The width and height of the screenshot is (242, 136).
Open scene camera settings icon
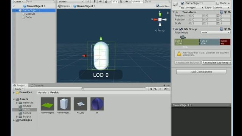127,2
